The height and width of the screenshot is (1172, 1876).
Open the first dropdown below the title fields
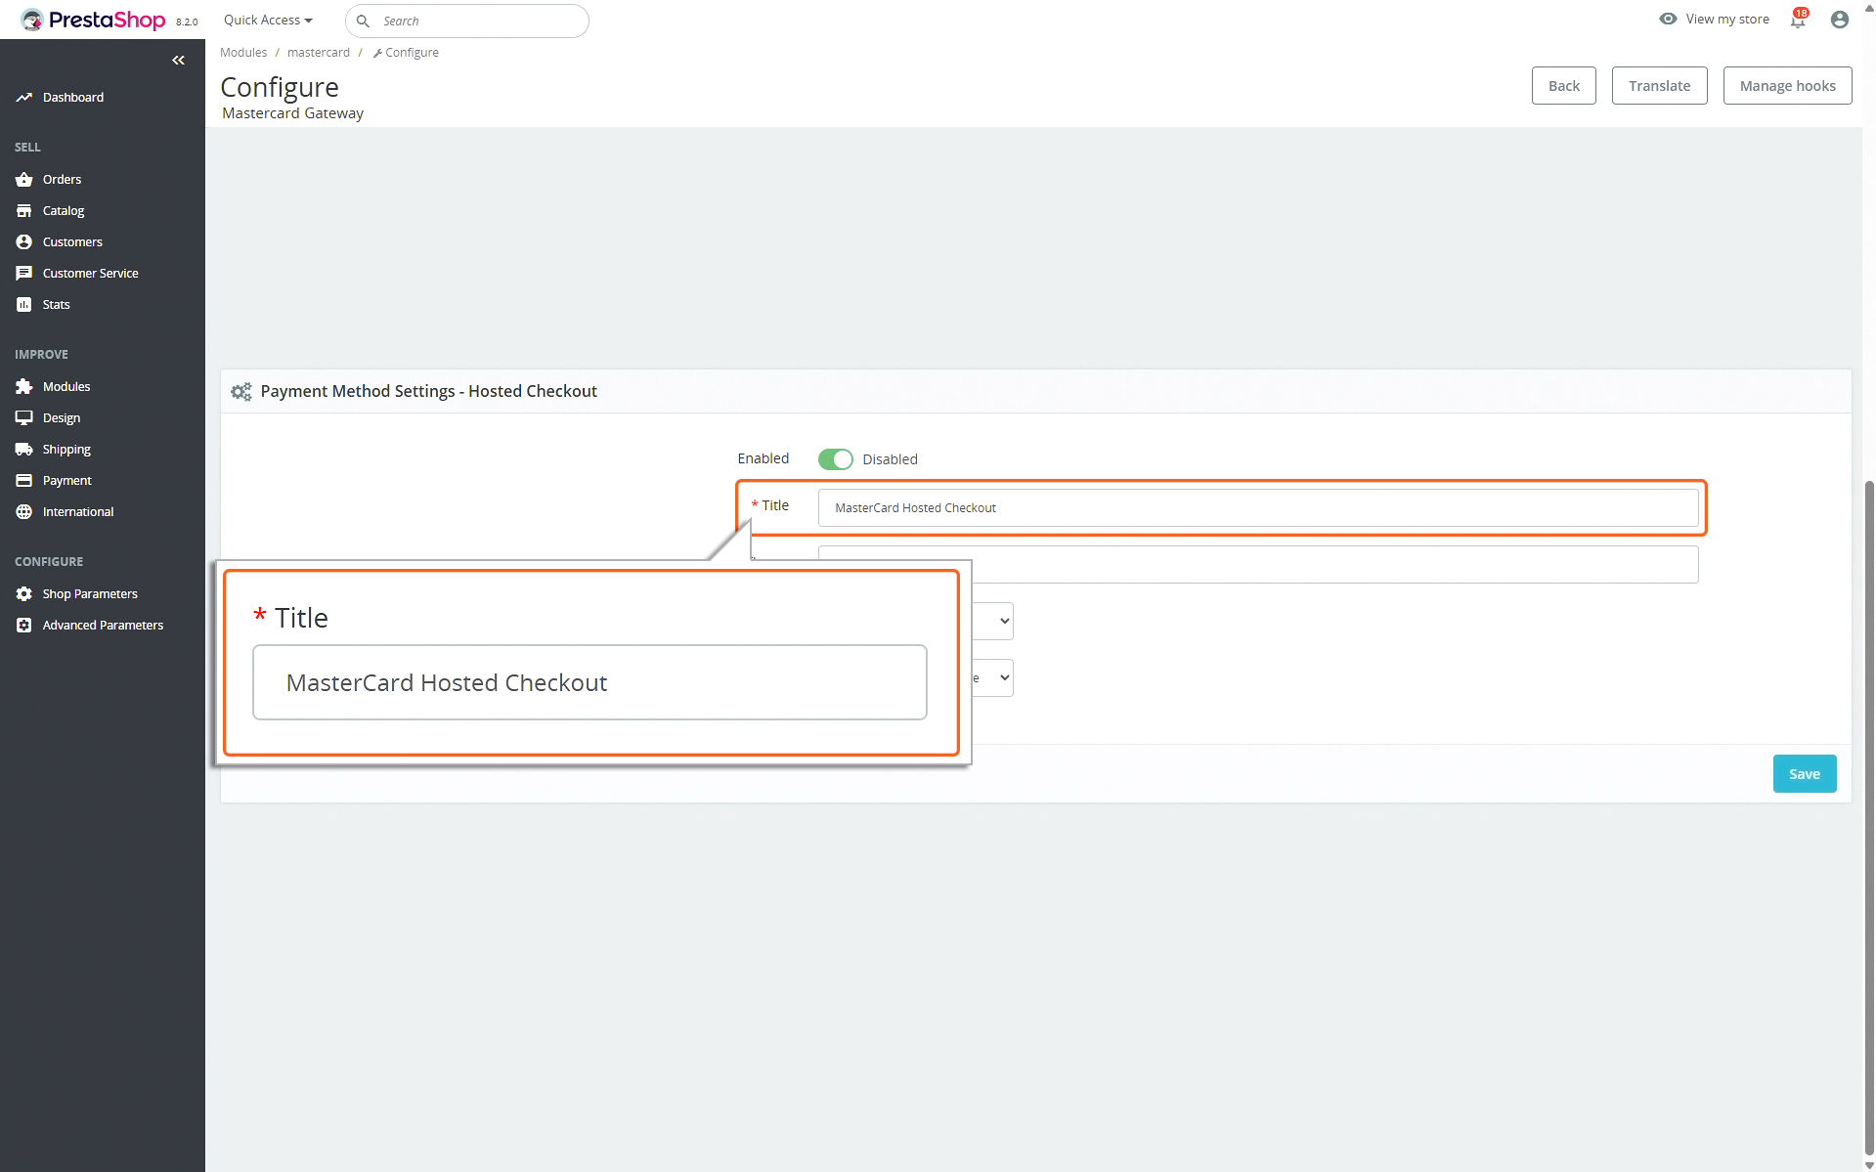coord(992,622)
